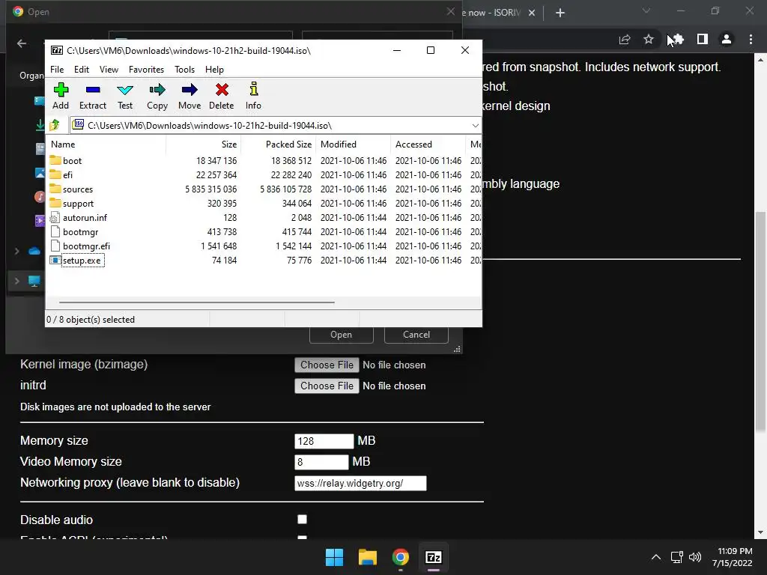This screenshot has height=575, width=767.
Task: Choose File for initrd
Action: tap(327, 386)
